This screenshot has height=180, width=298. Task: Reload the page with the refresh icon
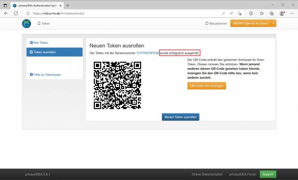tap(16, 13)
